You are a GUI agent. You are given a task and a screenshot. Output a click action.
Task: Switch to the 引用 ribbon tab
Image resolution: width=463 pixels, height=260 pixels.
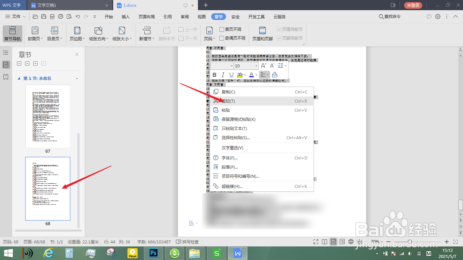click(x=168, y=17)
